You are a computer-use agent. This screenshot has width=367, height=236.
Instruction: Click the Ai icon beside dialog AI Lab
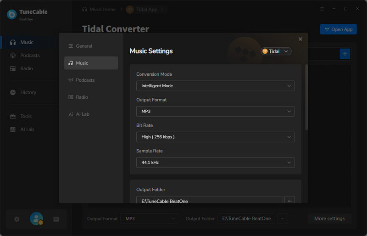71,114
